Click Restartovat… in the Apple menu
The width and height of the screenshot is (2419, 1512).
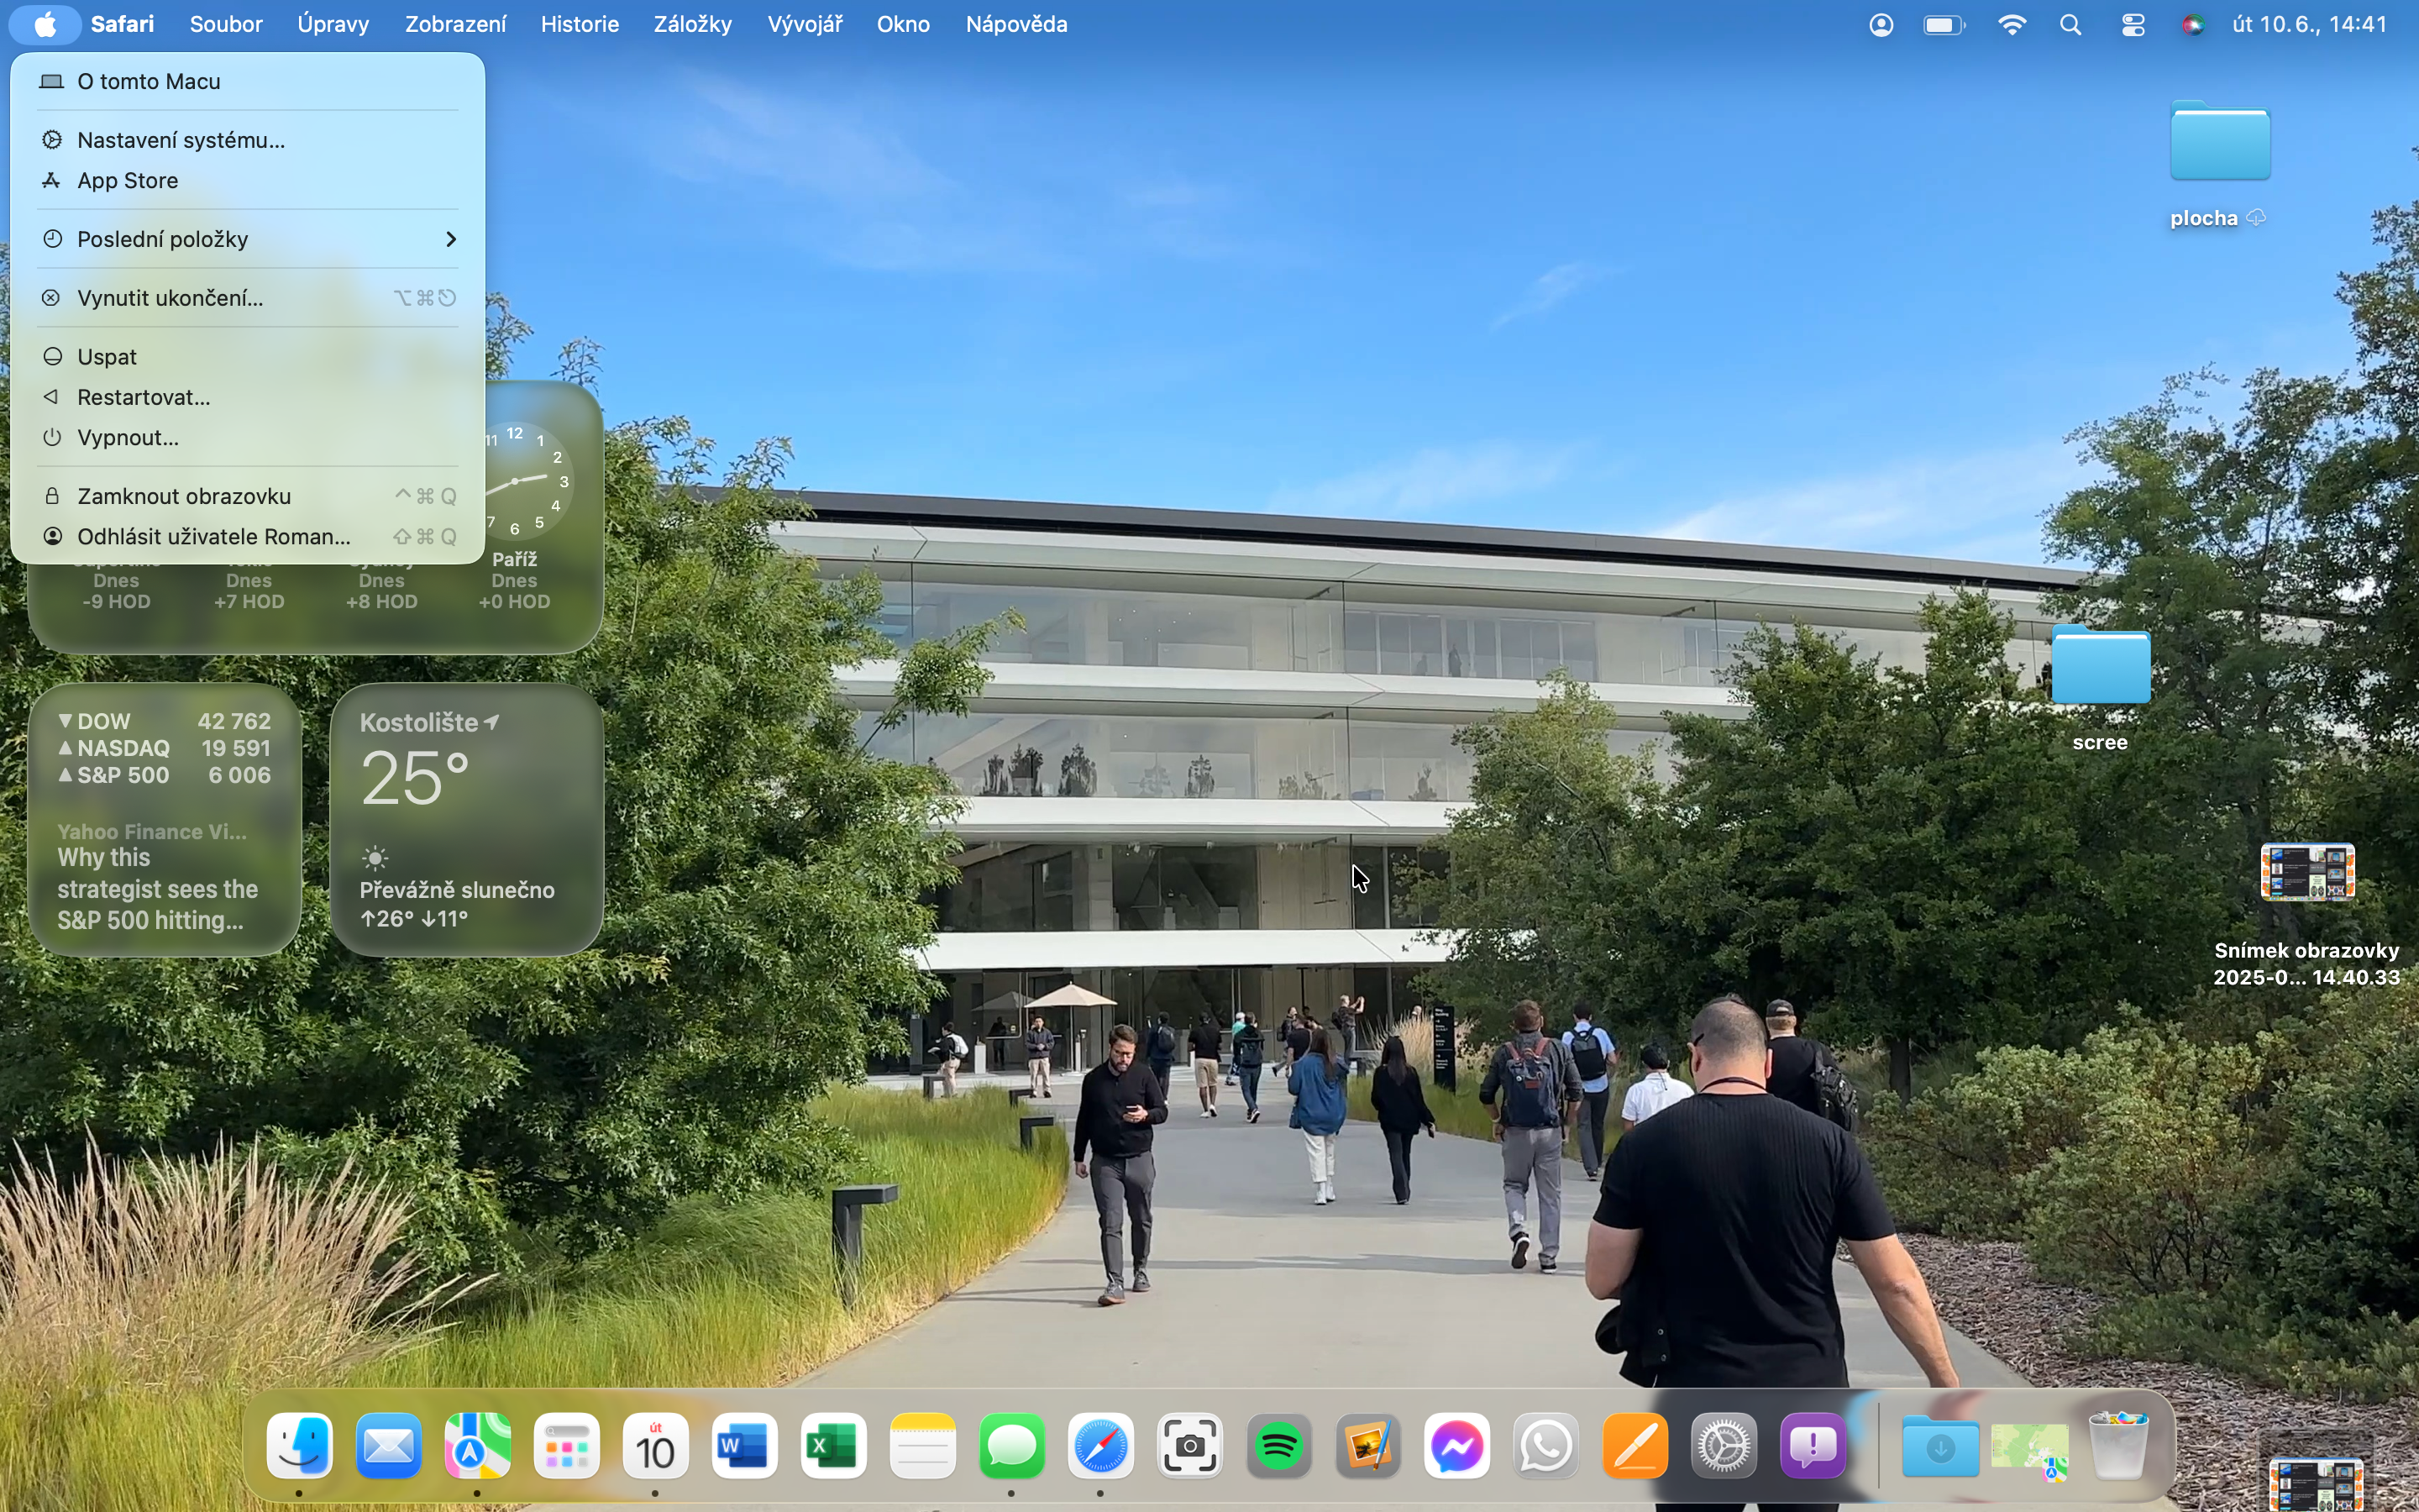click(x=144, y=397)
